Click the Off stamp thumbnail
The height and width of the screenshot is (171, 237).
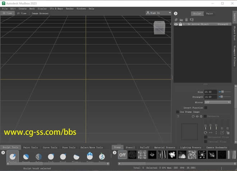point(122,155)
